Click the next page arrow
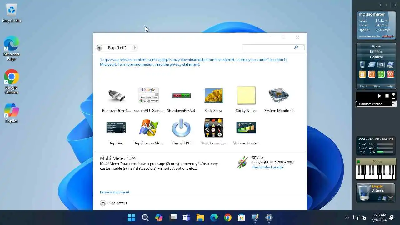The image size is (400, 225). click(135, 48)
